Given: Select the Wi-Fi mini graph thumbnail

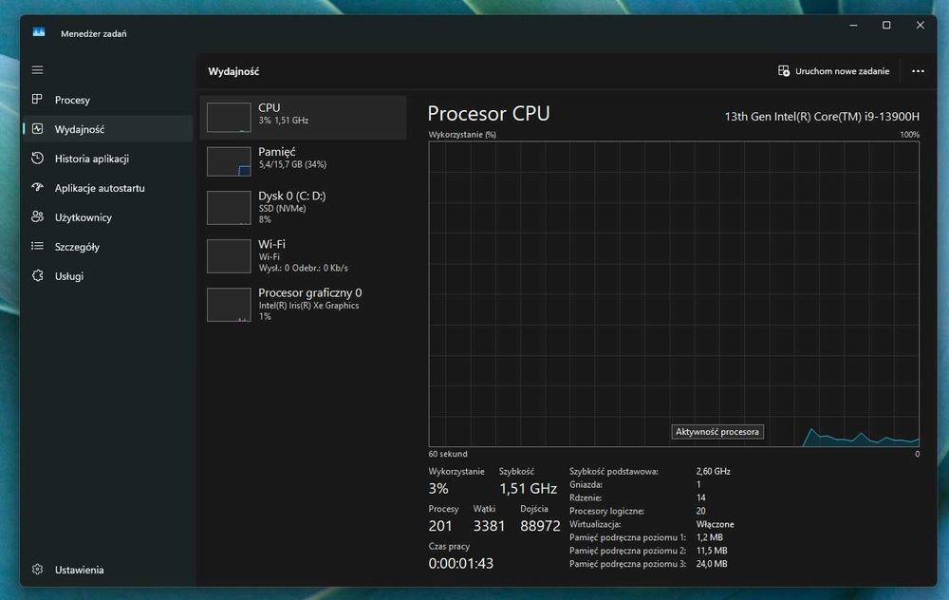Looking at the screenshot, I should pyautogui.click(x=229, y=256).
